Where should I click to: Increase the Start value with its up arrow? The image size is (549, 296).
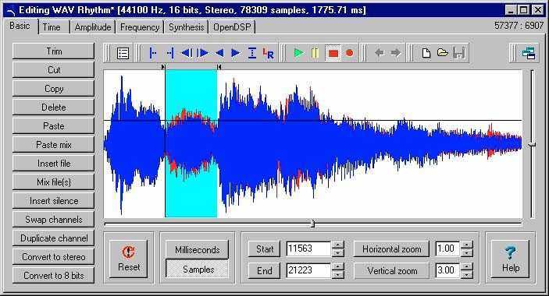click(x=338, y=245)
